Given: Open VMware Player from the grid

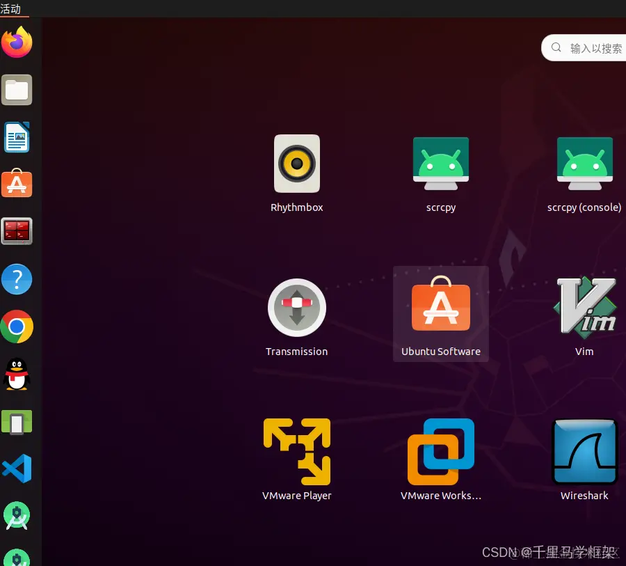Looking at the screenshot, I should pos(296,452).
